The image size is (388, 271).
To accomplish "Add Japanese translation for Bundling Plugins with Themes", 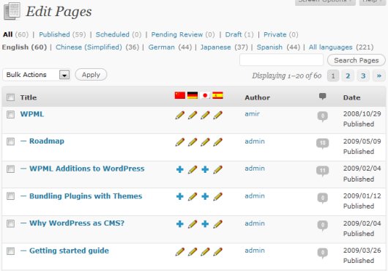I will (x=205, y=196).
